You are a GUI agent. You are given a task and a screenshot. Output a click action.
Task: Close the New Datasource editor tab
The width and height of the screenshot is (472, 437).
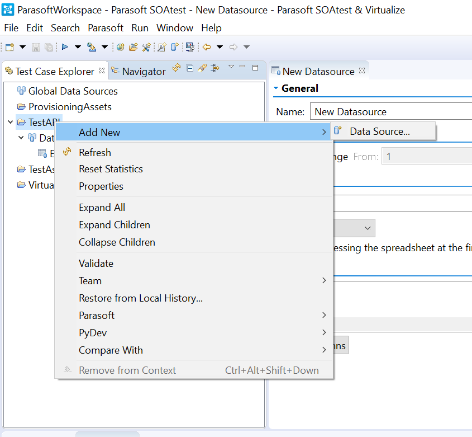coord(362,71)
